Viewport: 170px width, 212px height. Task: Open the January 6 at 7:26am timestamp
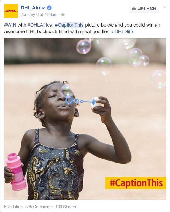[x=39, y=15]
